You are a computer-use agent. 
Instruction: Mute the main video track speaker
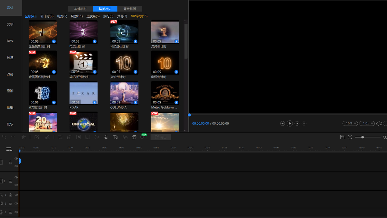click(16, 166)
